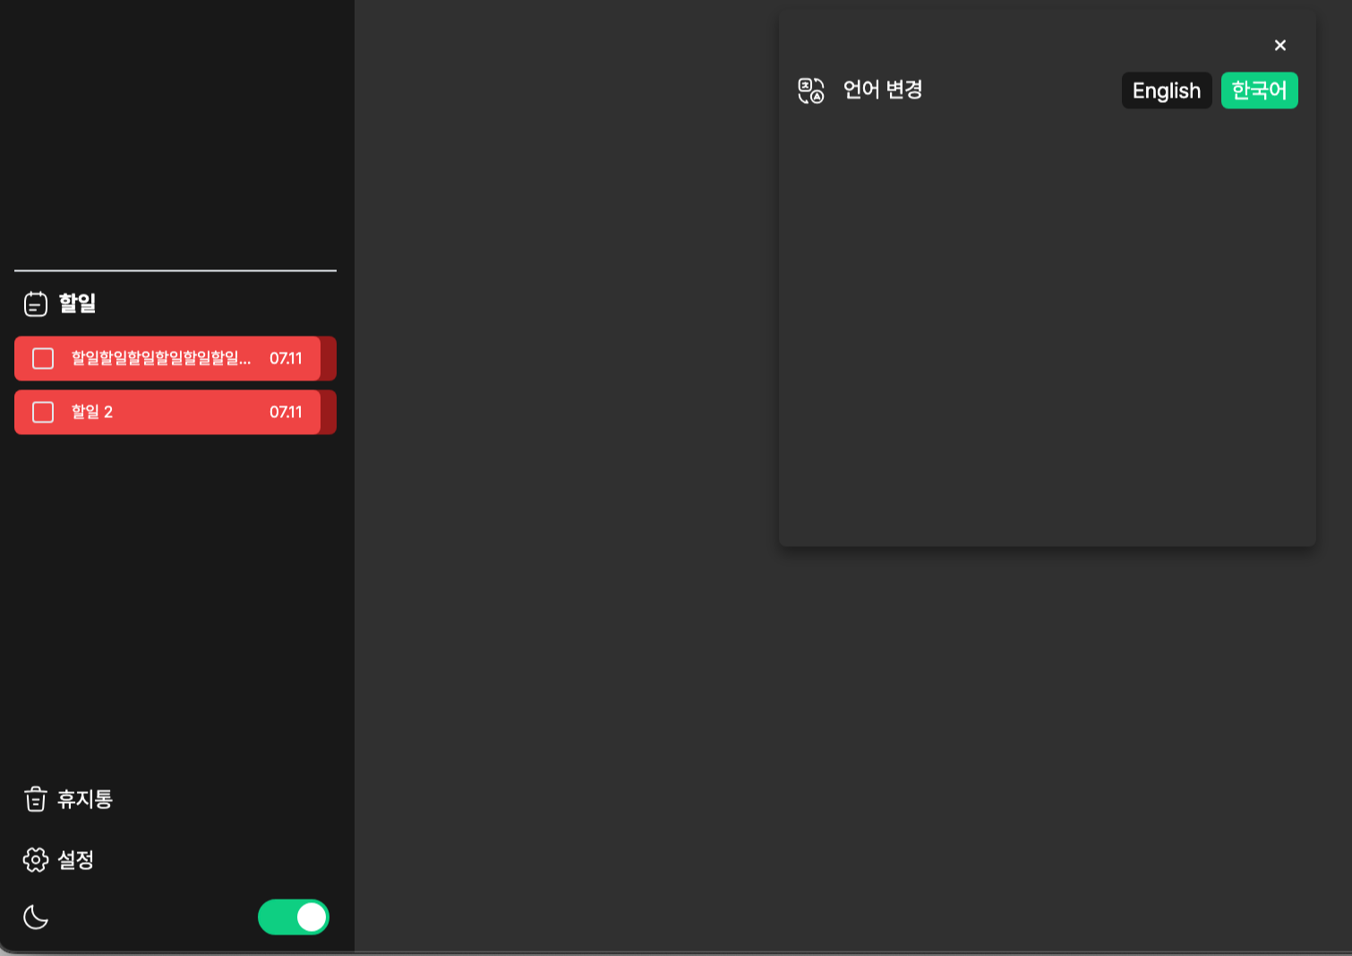Click the 07.11 date on the first task
The width and height of the screenshot is (1352, 956).
click(x=286, y=358)
